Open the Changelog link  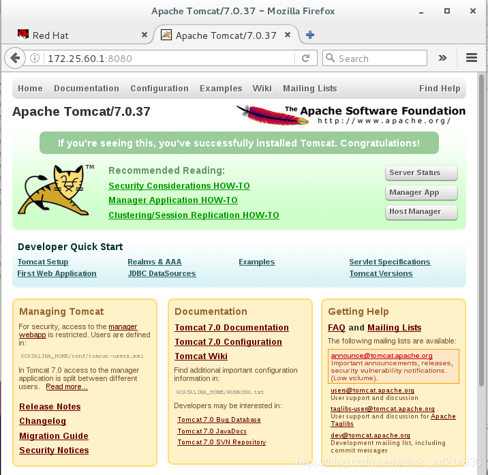[x=43, y=421]
